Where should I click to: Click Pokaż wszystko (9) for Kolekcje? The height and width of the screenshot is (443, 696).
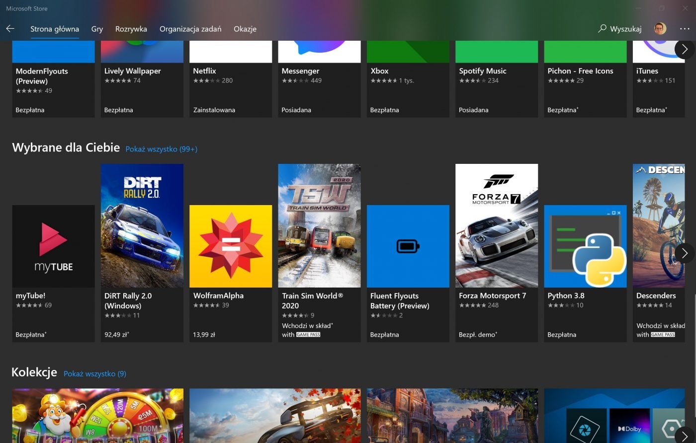[x=95, y=373]
